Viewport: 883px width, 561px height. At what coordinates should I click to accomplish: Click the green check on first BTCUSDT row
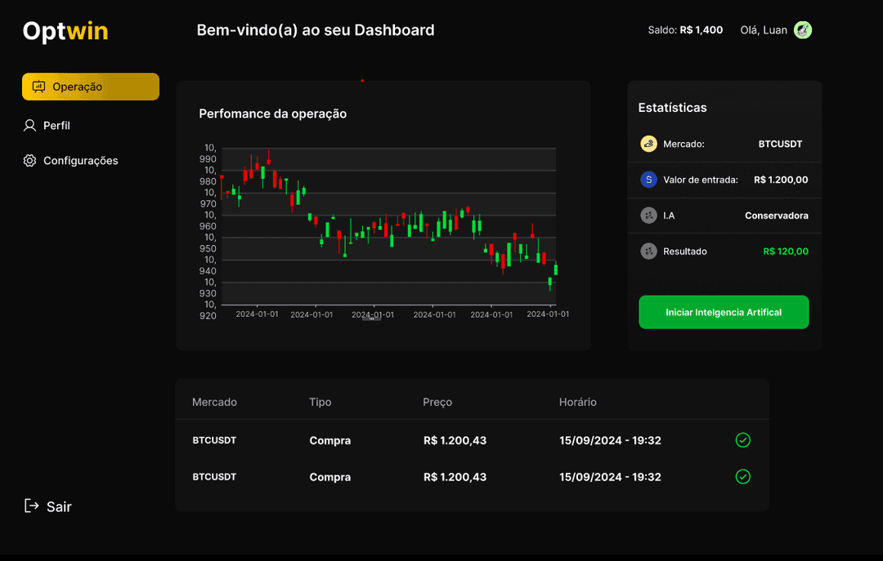pyautogui.click(x=742, y=440)
